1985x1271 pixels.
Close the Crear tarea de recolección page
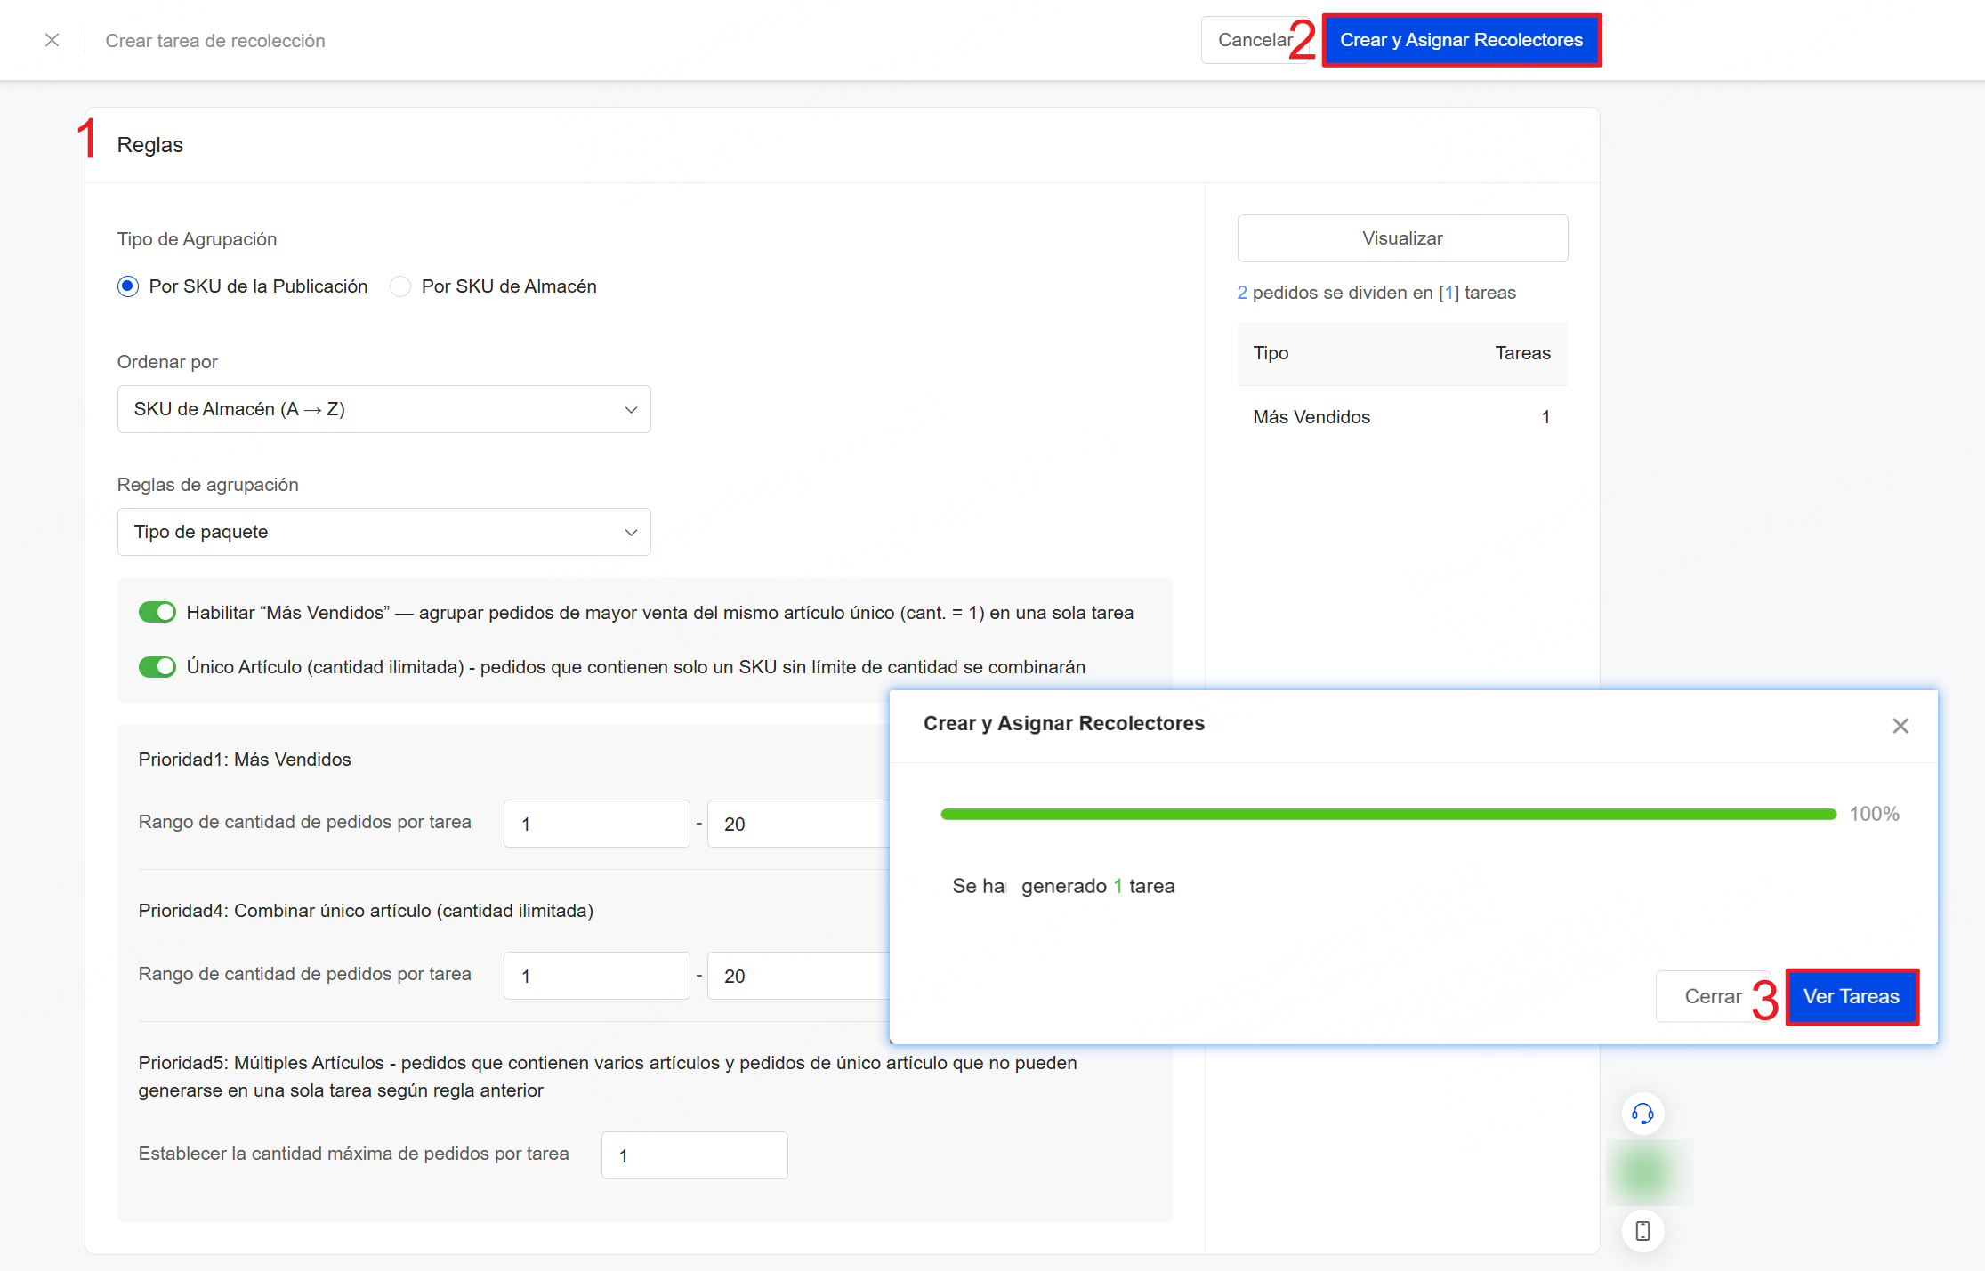coord(52,40)
